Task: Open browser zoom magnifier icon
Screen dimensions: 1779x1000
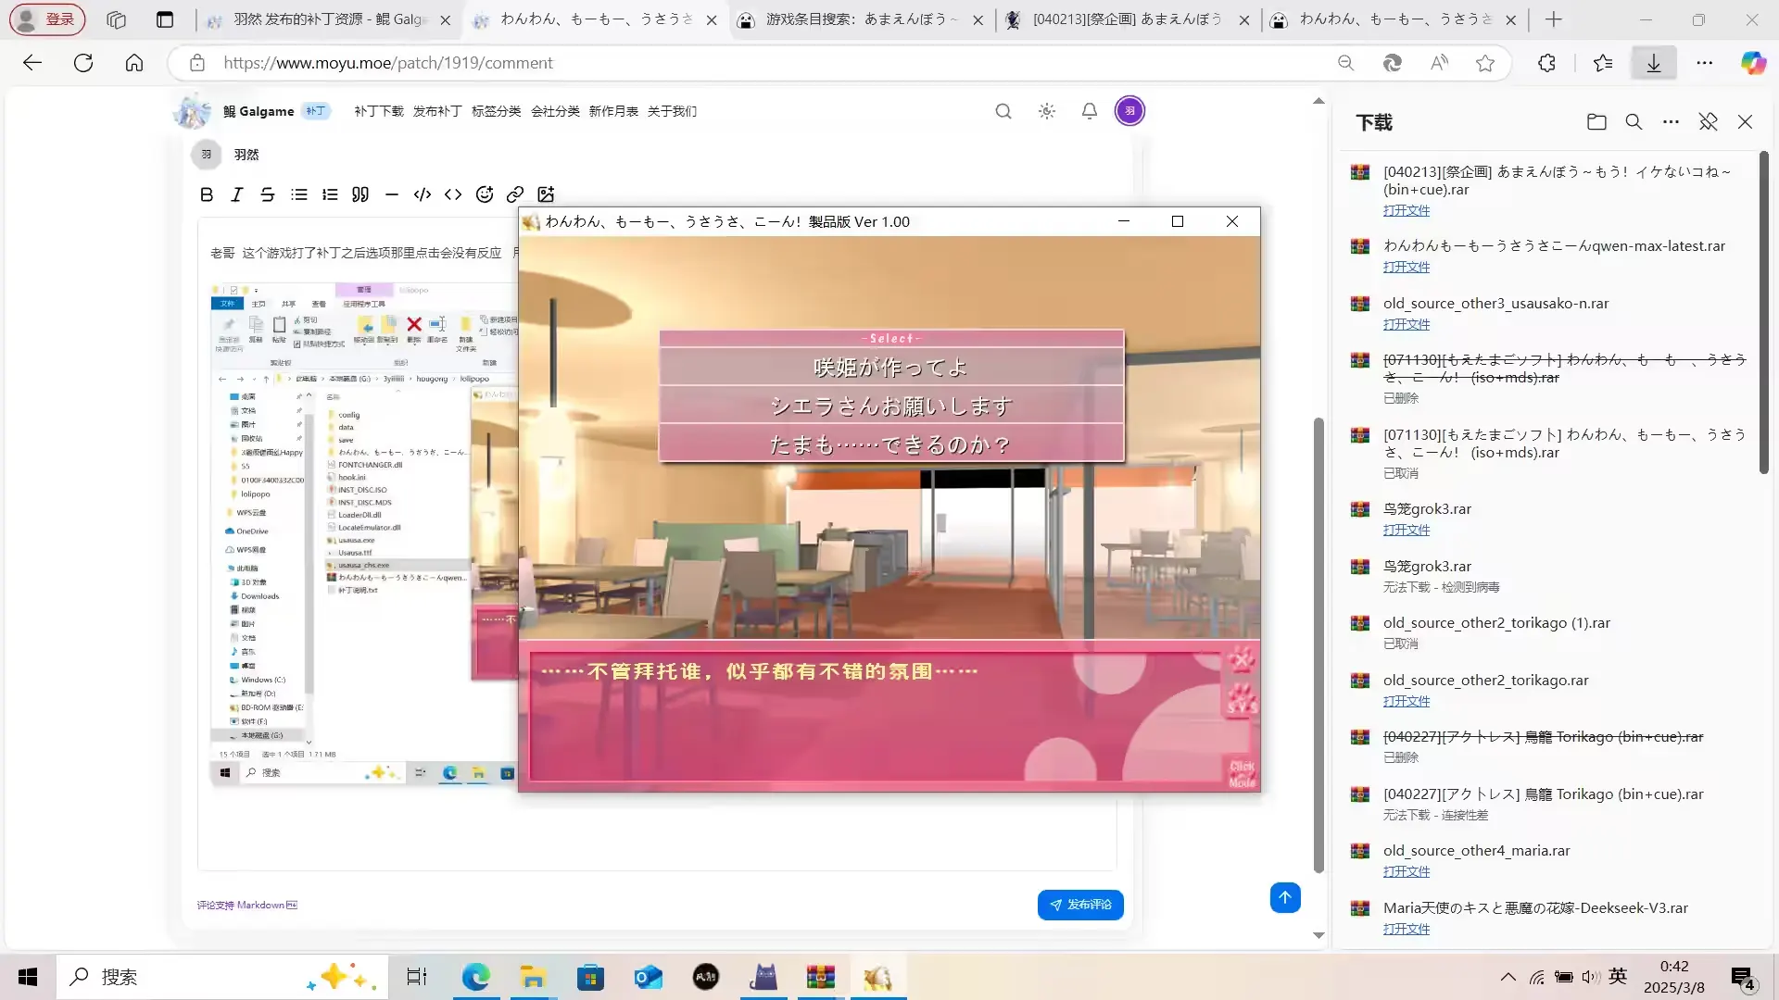Action: click(1346, 63)
